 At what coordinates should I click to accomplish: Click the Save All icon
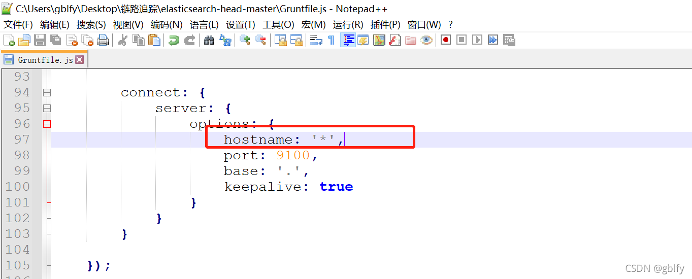pos(56,40)
